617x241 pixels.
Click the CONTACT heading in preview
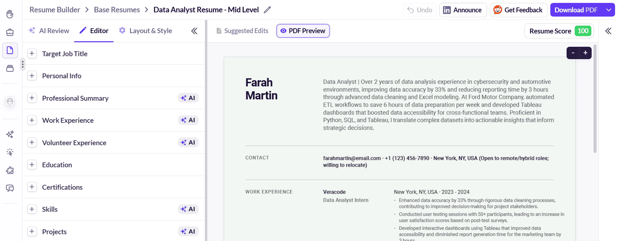257,158
